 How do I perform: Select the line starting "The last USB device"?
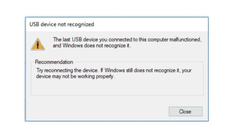coord(127,39)
